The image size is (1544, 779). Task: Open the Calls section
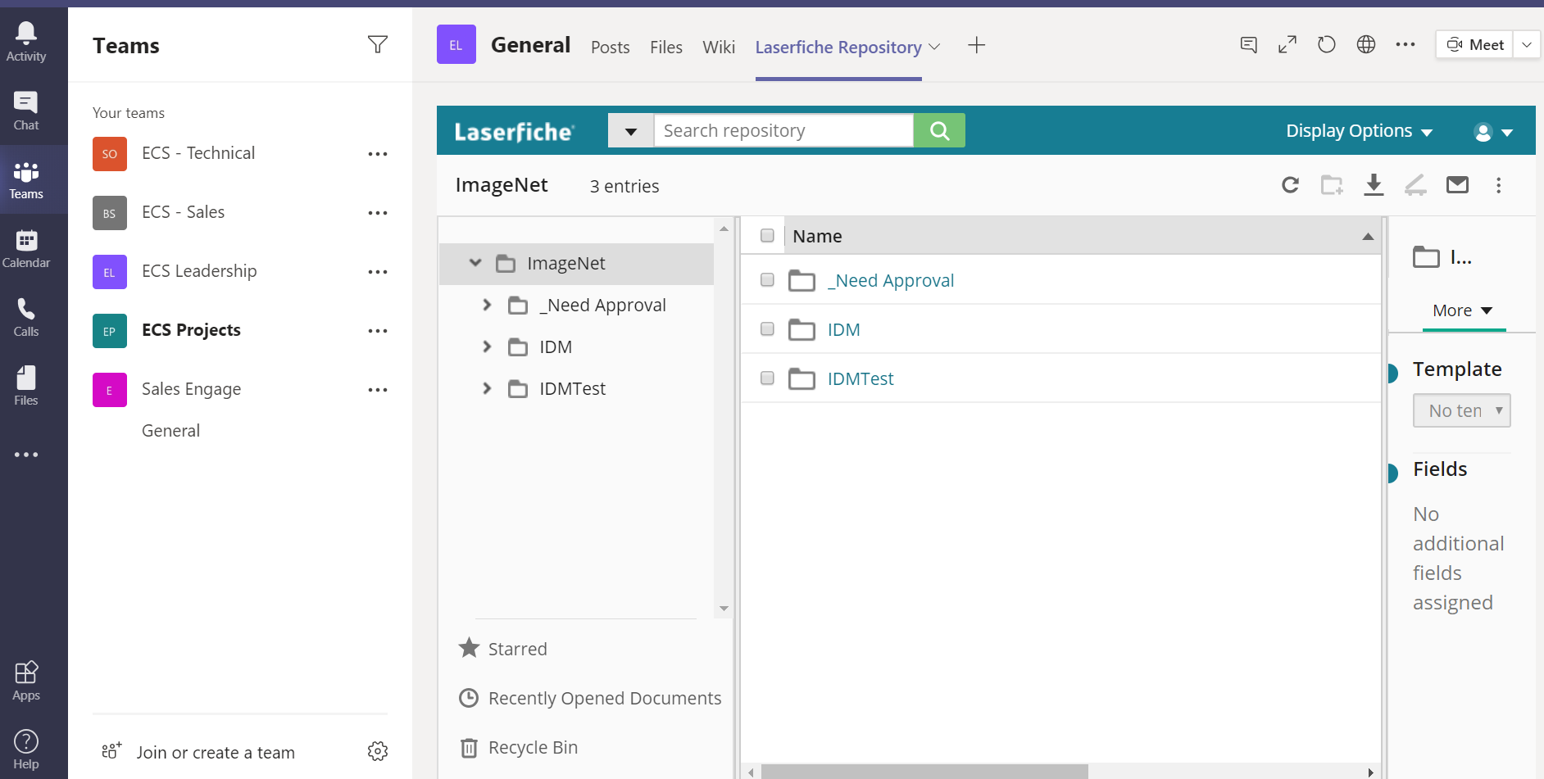coord(26,317)
